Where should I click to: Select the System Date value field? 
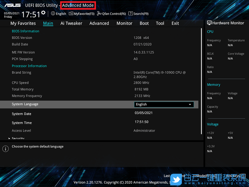tap(143, 113)
